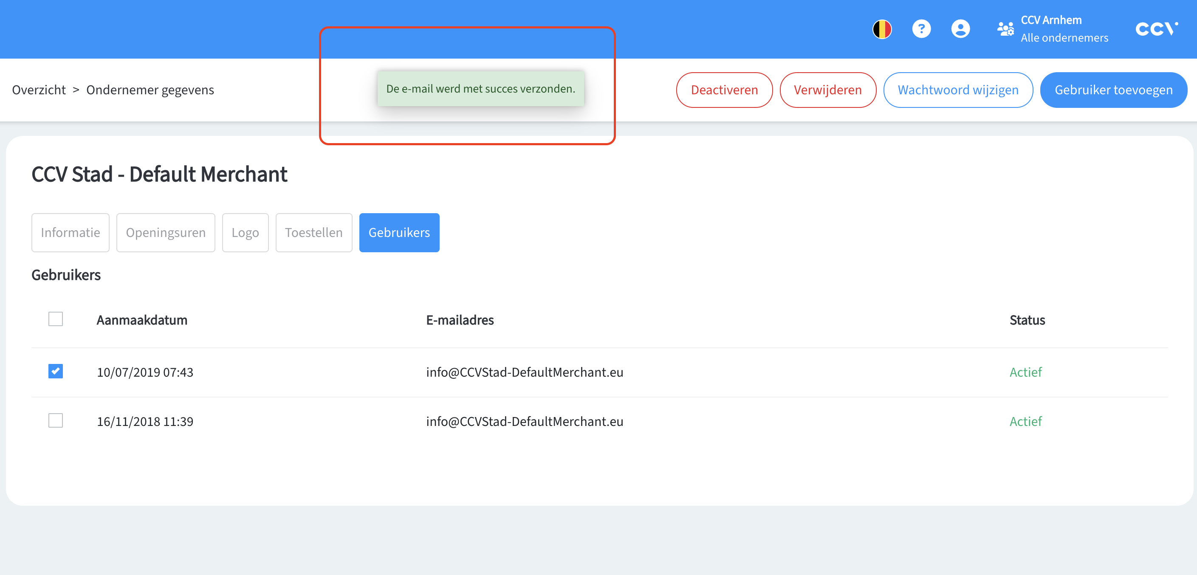
Task: Dismiss the e-mail success notification
Action: pyautogui.click(x=480, y=89)
